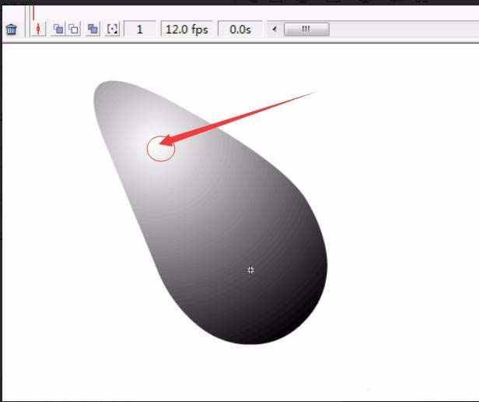Click the timeline scroll left arrow
The width and height of the screenshot is (479, 402).
click(274, 30)
